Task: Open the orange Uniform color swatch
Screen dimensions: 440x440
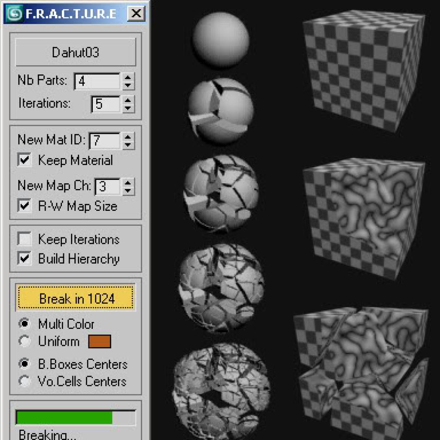Action: (100, 341)
